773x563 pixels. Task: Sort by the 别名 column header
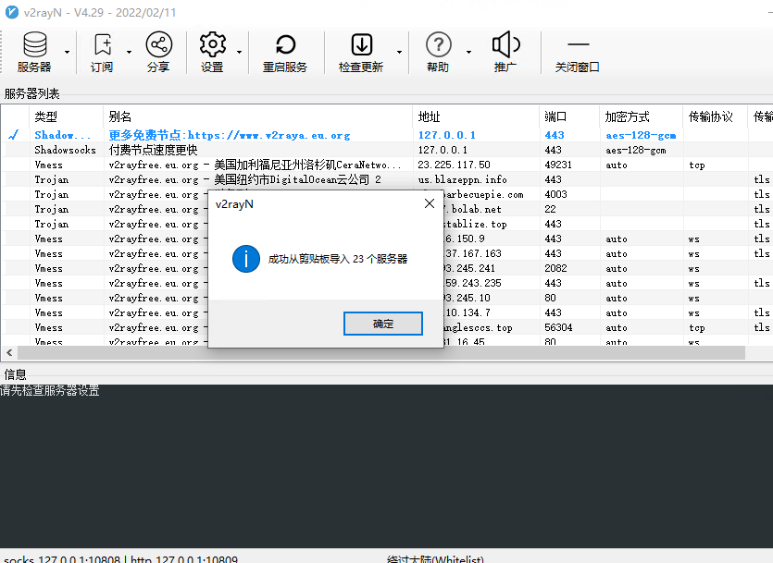(258, 116)
